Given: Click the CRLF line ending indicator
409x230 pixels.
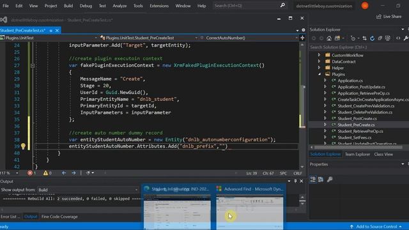Looking at the screenshot, I should [x=297, y=173].
